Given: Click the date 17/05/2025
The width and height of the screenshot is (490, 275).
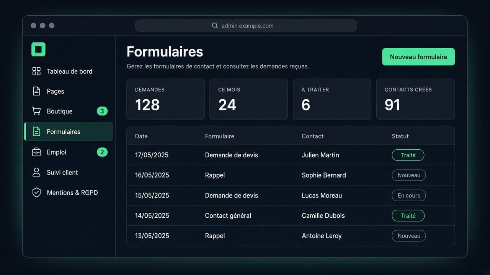Looking at the screenshot, I should coord(152,155).
